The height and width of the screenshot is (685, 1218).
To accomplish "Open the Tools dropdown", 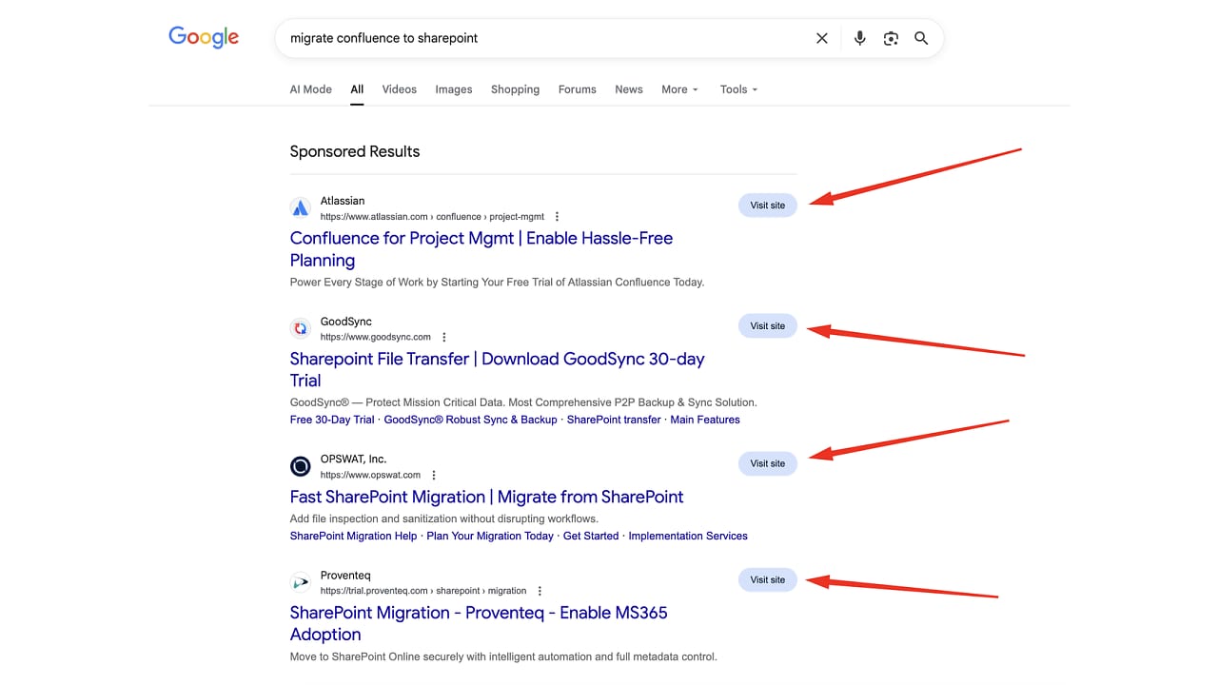I will point(739,89).
